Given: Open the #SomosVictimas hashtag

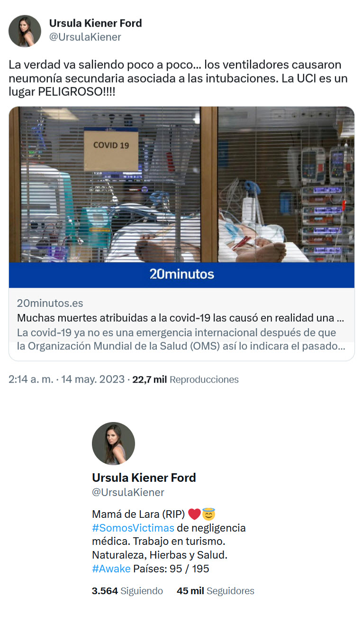Looking at the screenshot, I should coord(133,528).
